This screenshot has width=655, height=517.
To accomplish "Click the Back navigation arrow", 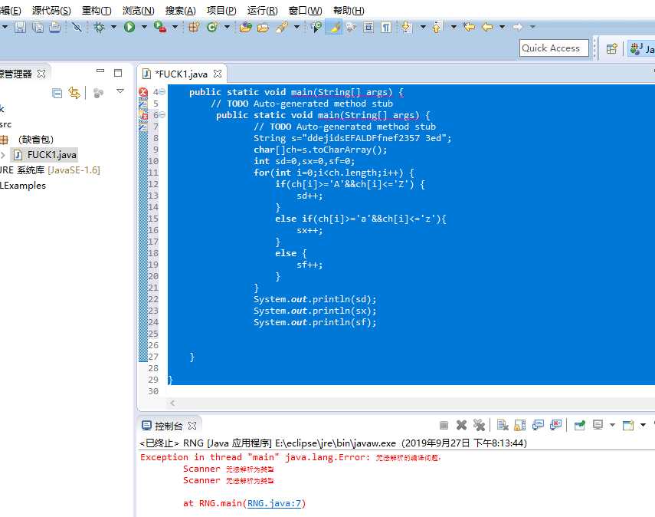I will pos(487,27).
